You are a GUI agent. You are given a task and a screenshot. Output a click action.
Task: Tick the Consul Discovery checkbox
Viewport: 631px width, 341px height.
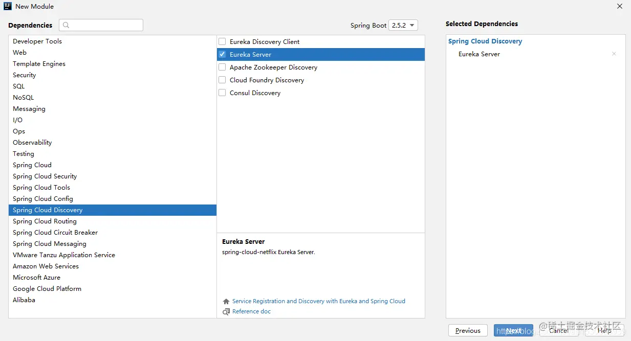[x=222, y=93]
